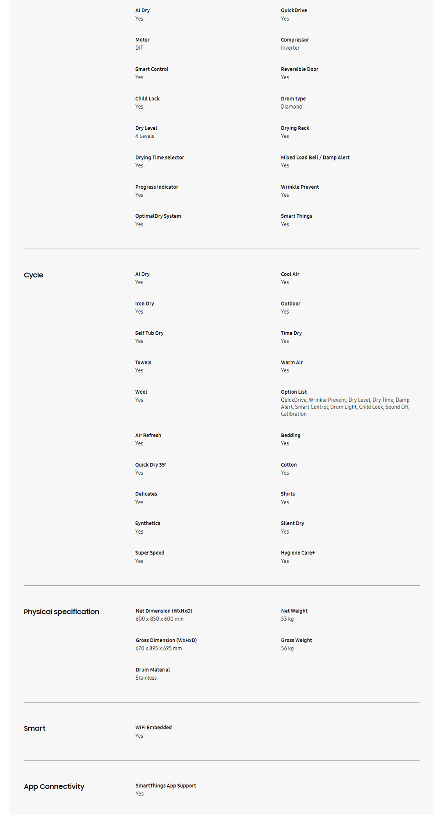
Task: Select the Drum Material label
Action: pos(153,670)
